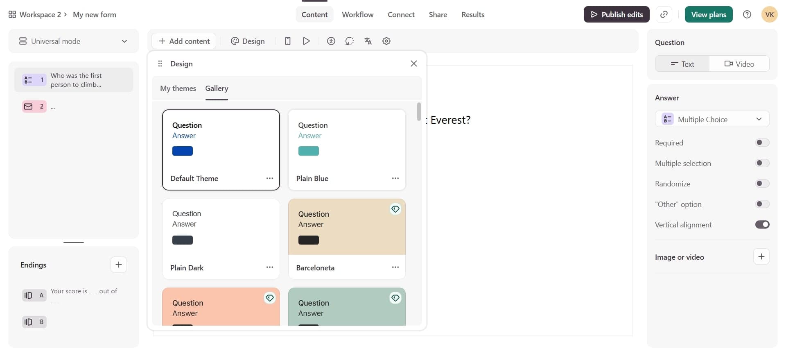786x356 pixels.
Task: Click the translate languages icon
Action: pos(368,41)
